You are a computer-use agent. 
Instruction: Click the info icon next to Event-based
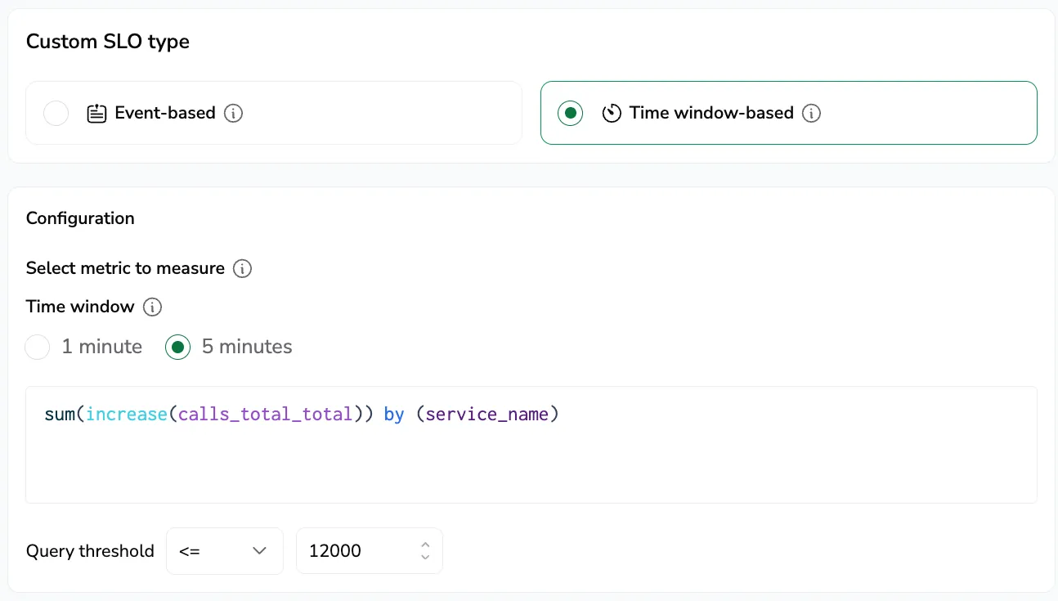pyautogui.click(x=234, y=113)
